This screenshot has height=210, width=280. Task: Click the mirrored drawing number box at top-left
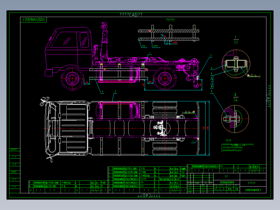tap(33, 19)
